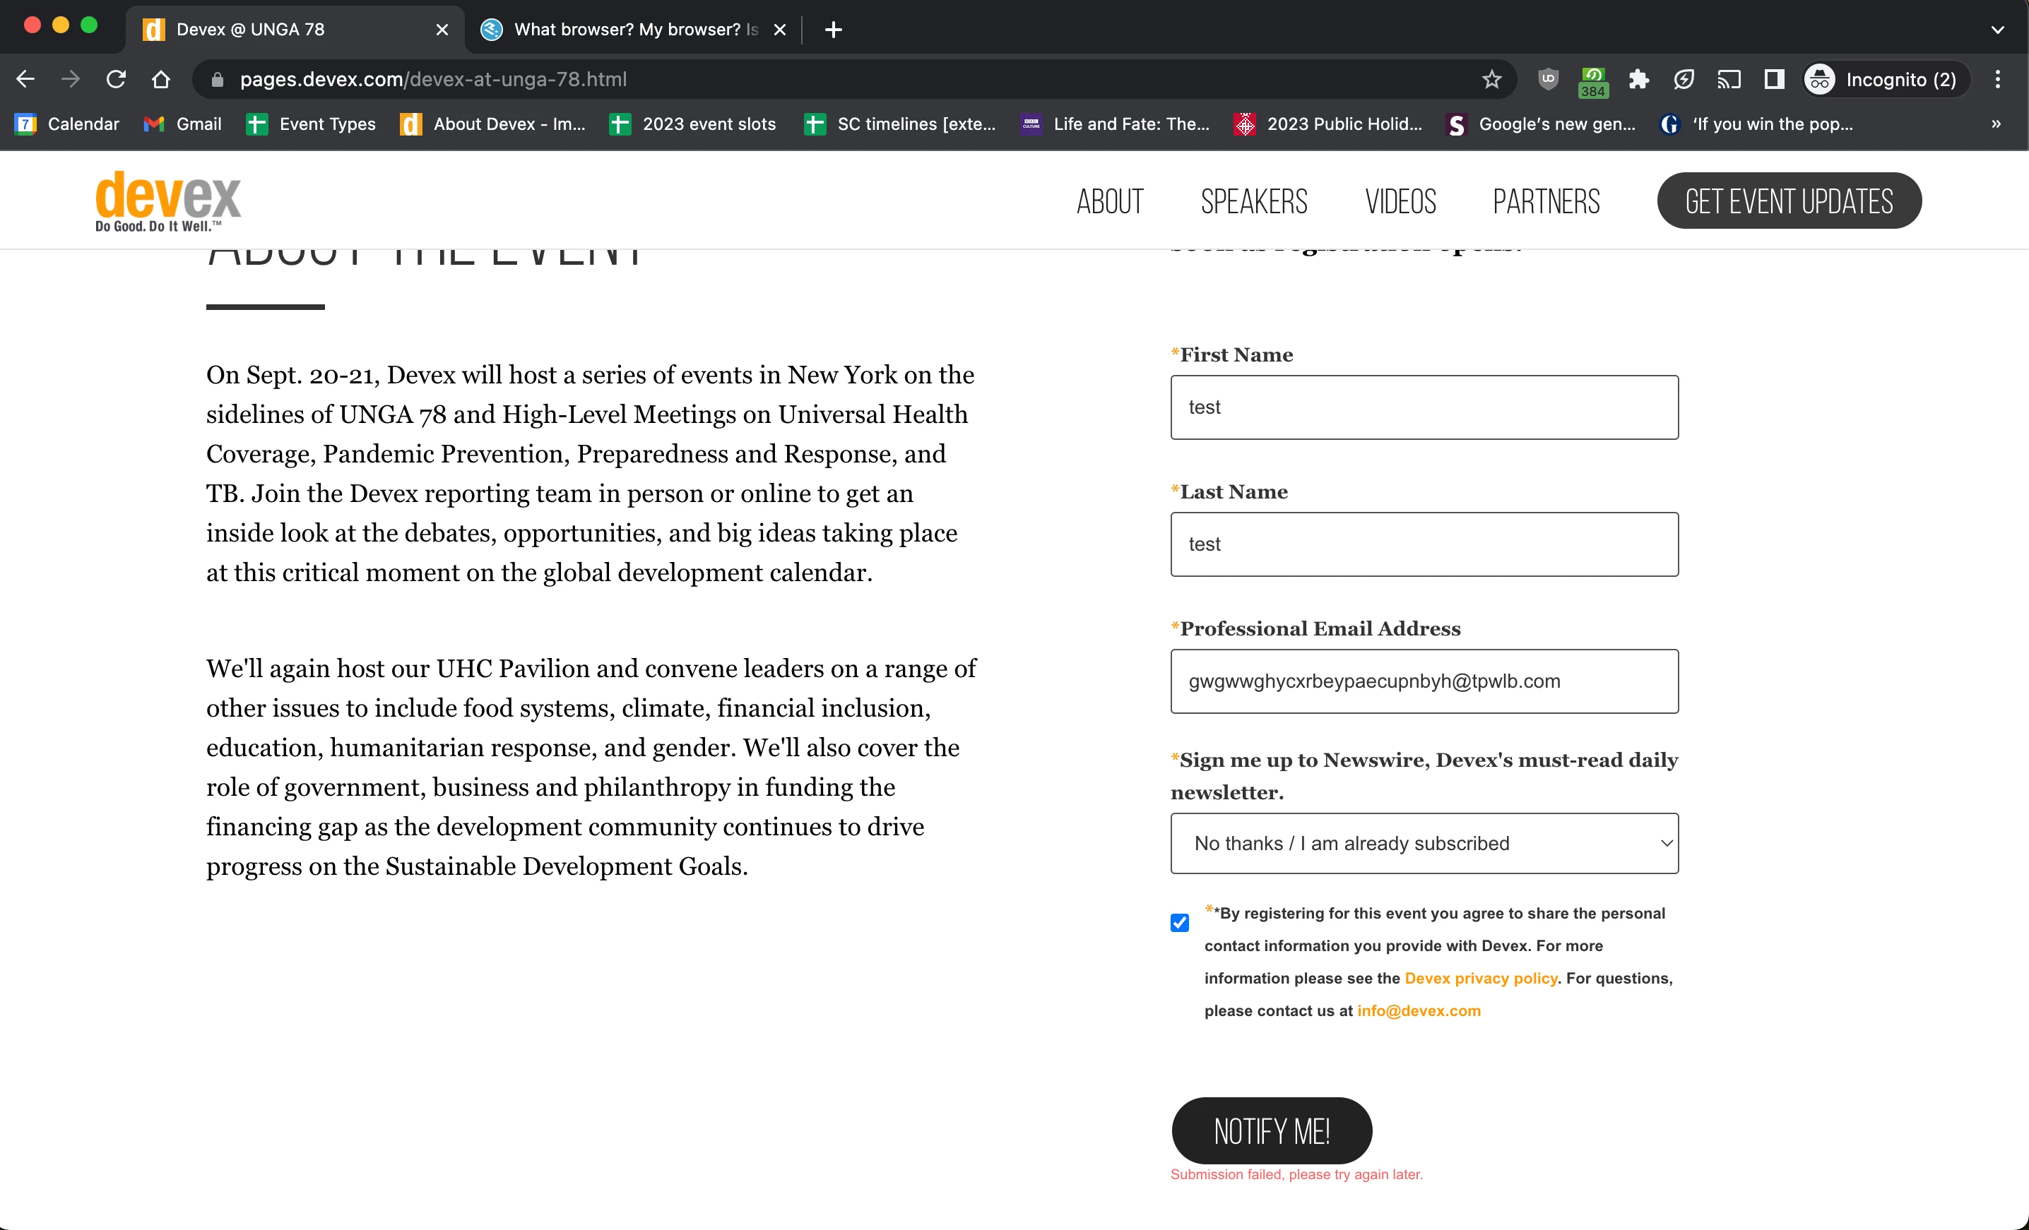Screen dimensions: 2029x1230
Task: Open the uBlock shield extension icon
Action: coord(1548,79)
